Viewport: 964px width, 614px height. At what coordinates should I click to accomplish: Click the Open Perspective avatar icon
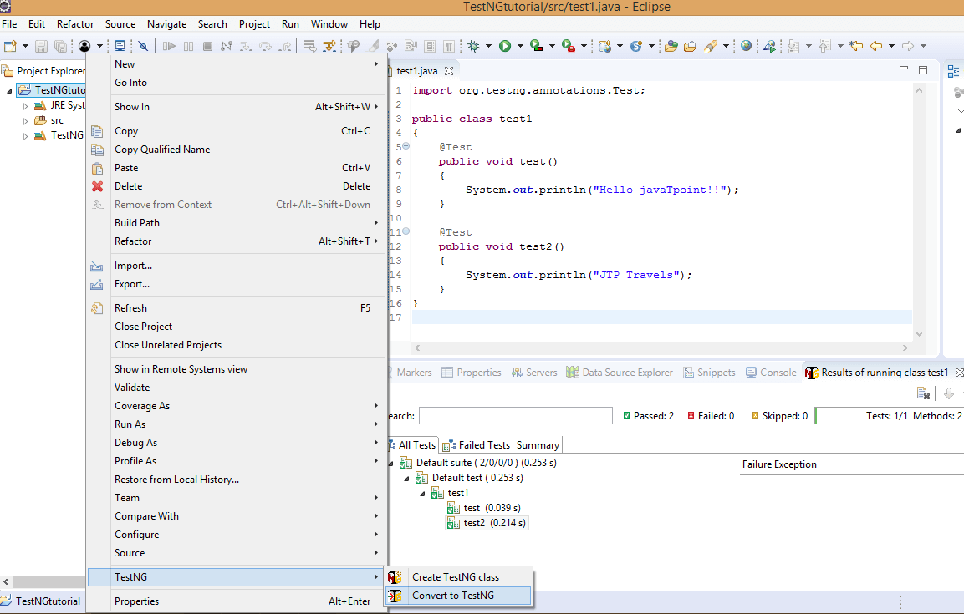84,46
